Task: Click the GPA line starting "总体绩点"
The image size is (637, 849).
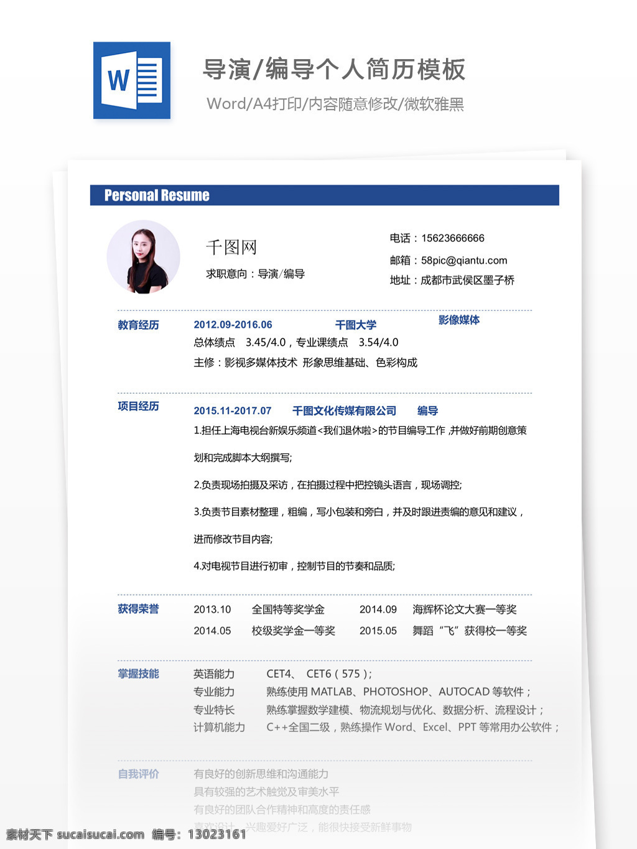Action: (x=296, y=342)
